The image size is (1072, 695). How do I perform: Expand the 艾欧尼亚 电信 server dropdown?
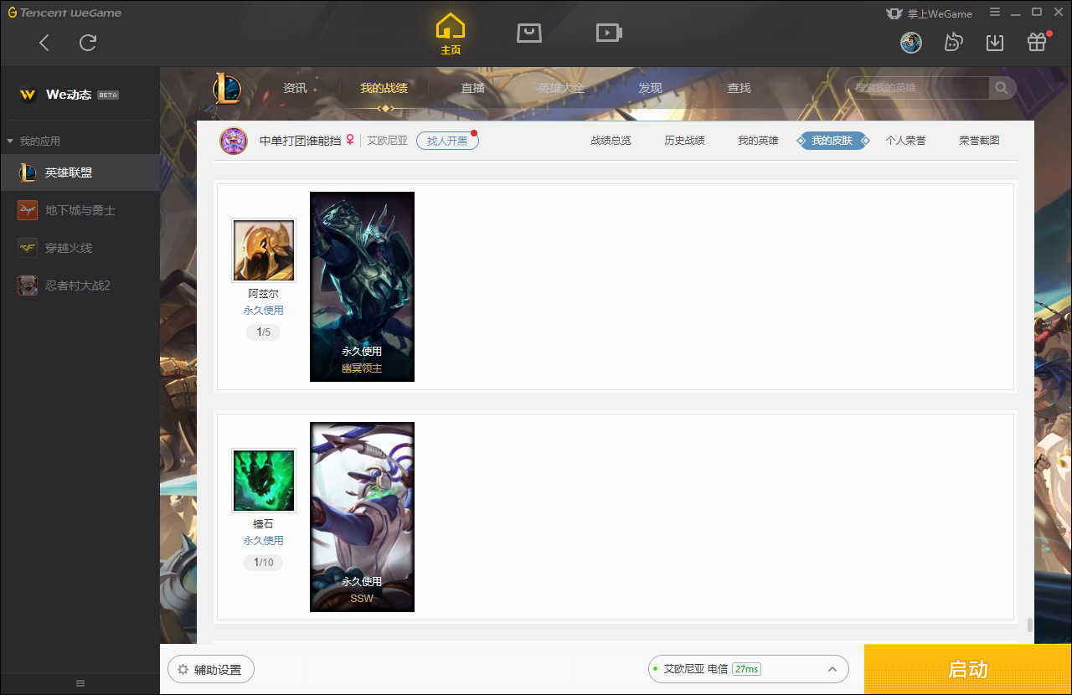click(x=749, y=669)
